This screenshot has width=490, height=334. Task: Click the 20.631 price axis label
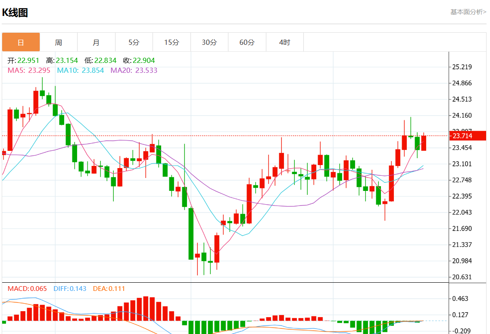(x=462, y=277)
